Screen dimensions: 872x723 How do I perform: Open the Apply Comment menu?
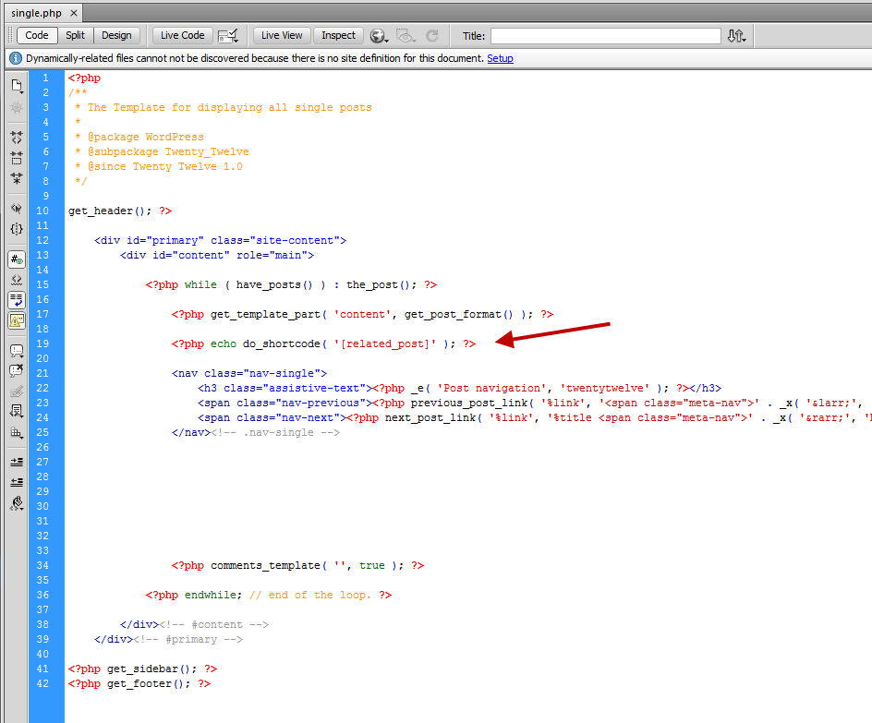point(17,351)
